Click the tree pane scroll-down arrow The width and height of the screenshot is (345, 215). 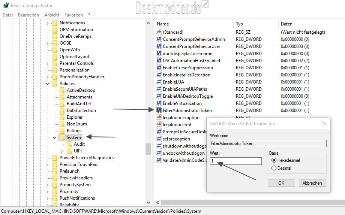coord(148,203)
